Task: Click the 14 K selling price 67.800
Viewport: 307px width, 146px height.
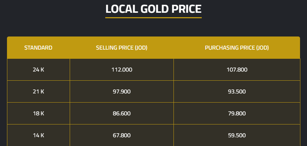Action: tap(121, 135)
